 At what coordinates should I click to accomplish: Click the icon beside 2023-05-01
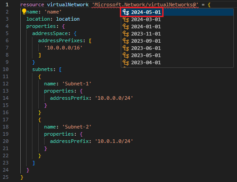pyautogui.click(x=126, y=55)
